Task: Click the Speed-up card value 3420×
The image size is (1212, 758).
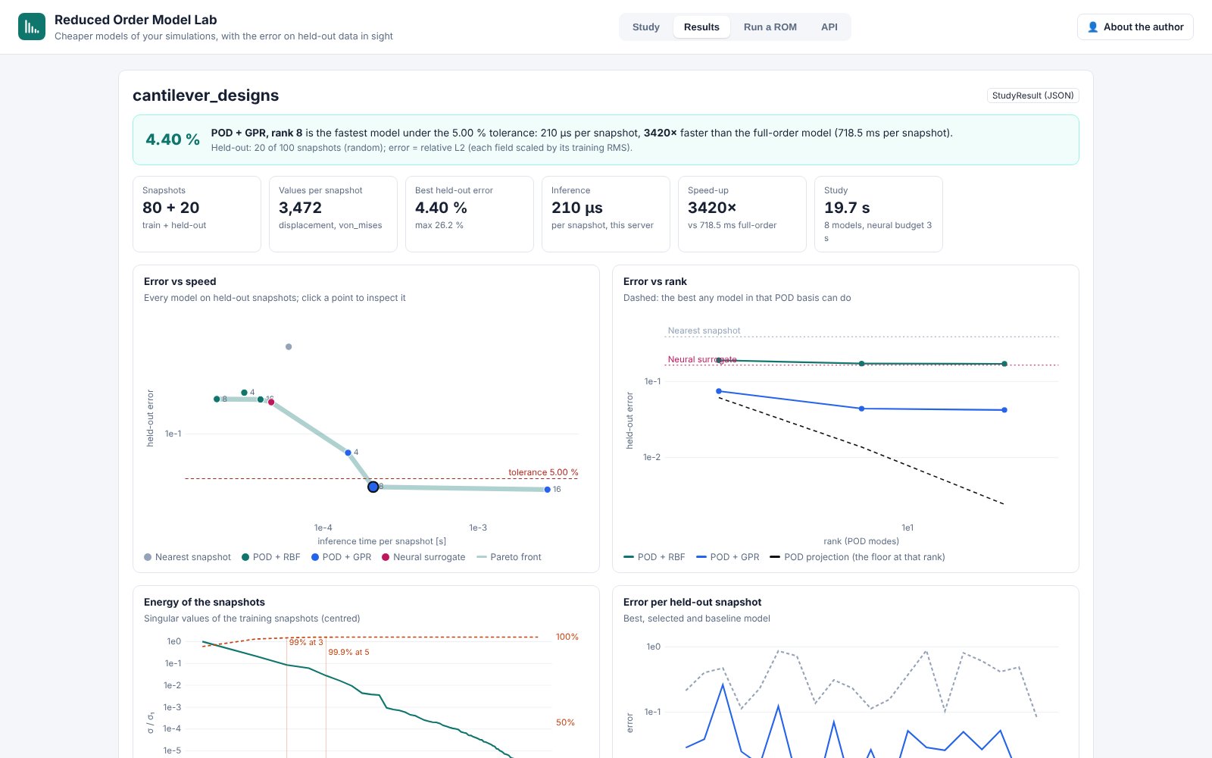Action: pos(712,208)
